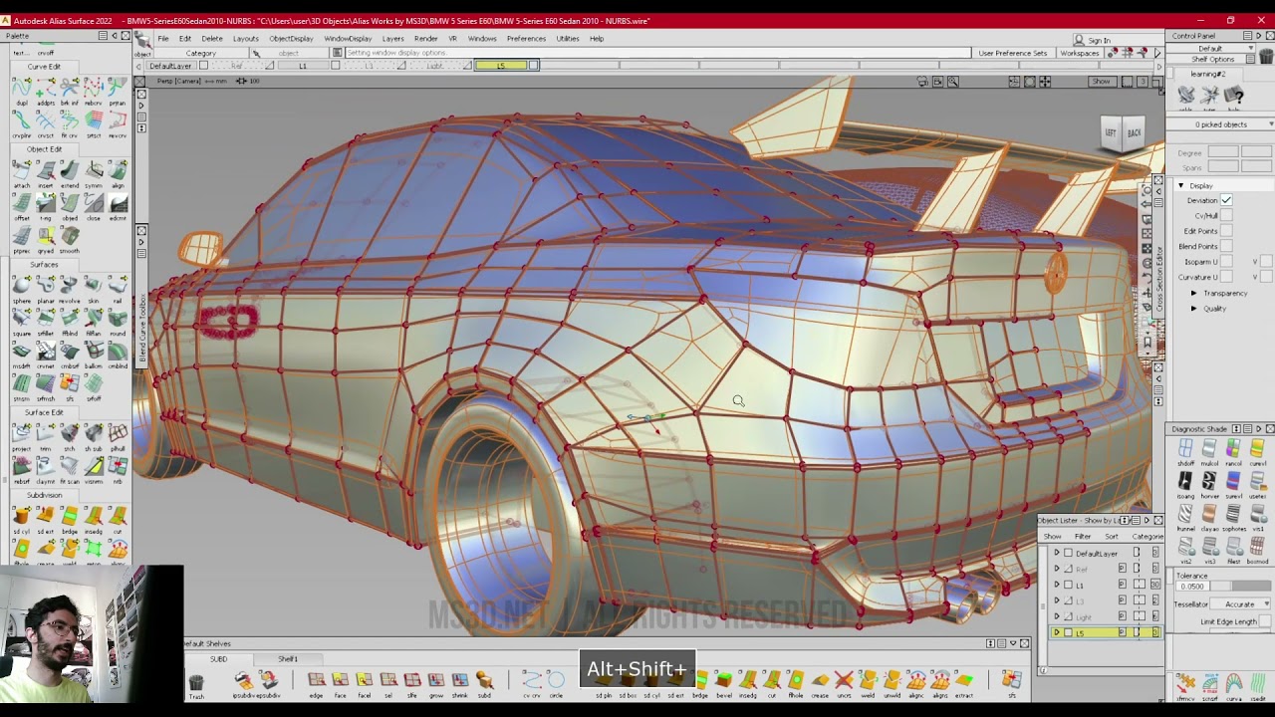
Task: Open the Layouts menu
Action: click(x=245, y=39)
